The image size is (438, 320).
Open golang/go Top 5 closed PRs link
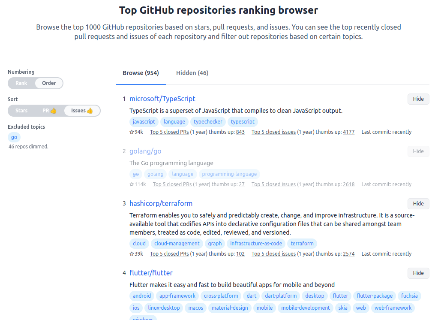pos(172,184)
